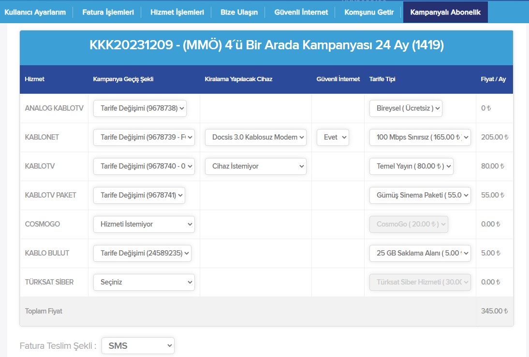Screen dimensions: 529x357
Task: Open Gümüş Sinema Paketi dropdown
Action: click(x=420, y=195)
